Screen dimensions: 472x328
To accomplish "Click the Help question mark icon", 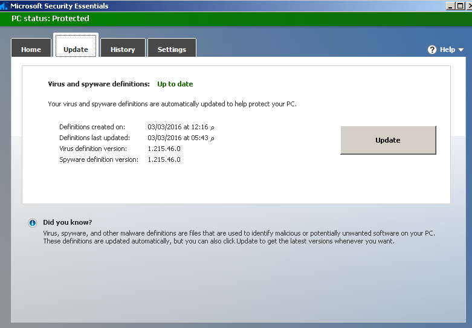I will pyautogui.click(x=432, y=50).
